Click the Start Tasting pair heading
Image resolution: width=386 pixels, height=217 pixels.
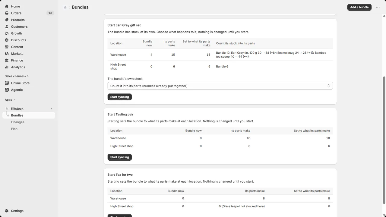point(120,115)
